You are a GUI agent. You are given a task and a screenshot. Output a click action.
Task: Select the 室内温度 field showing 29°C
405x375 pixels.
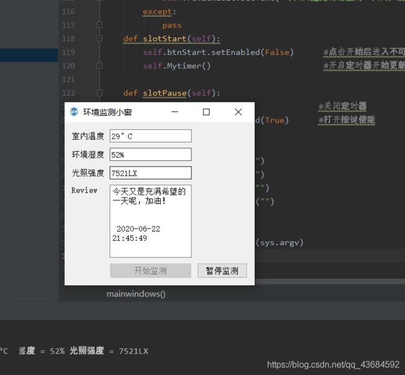tap(151, 136)
